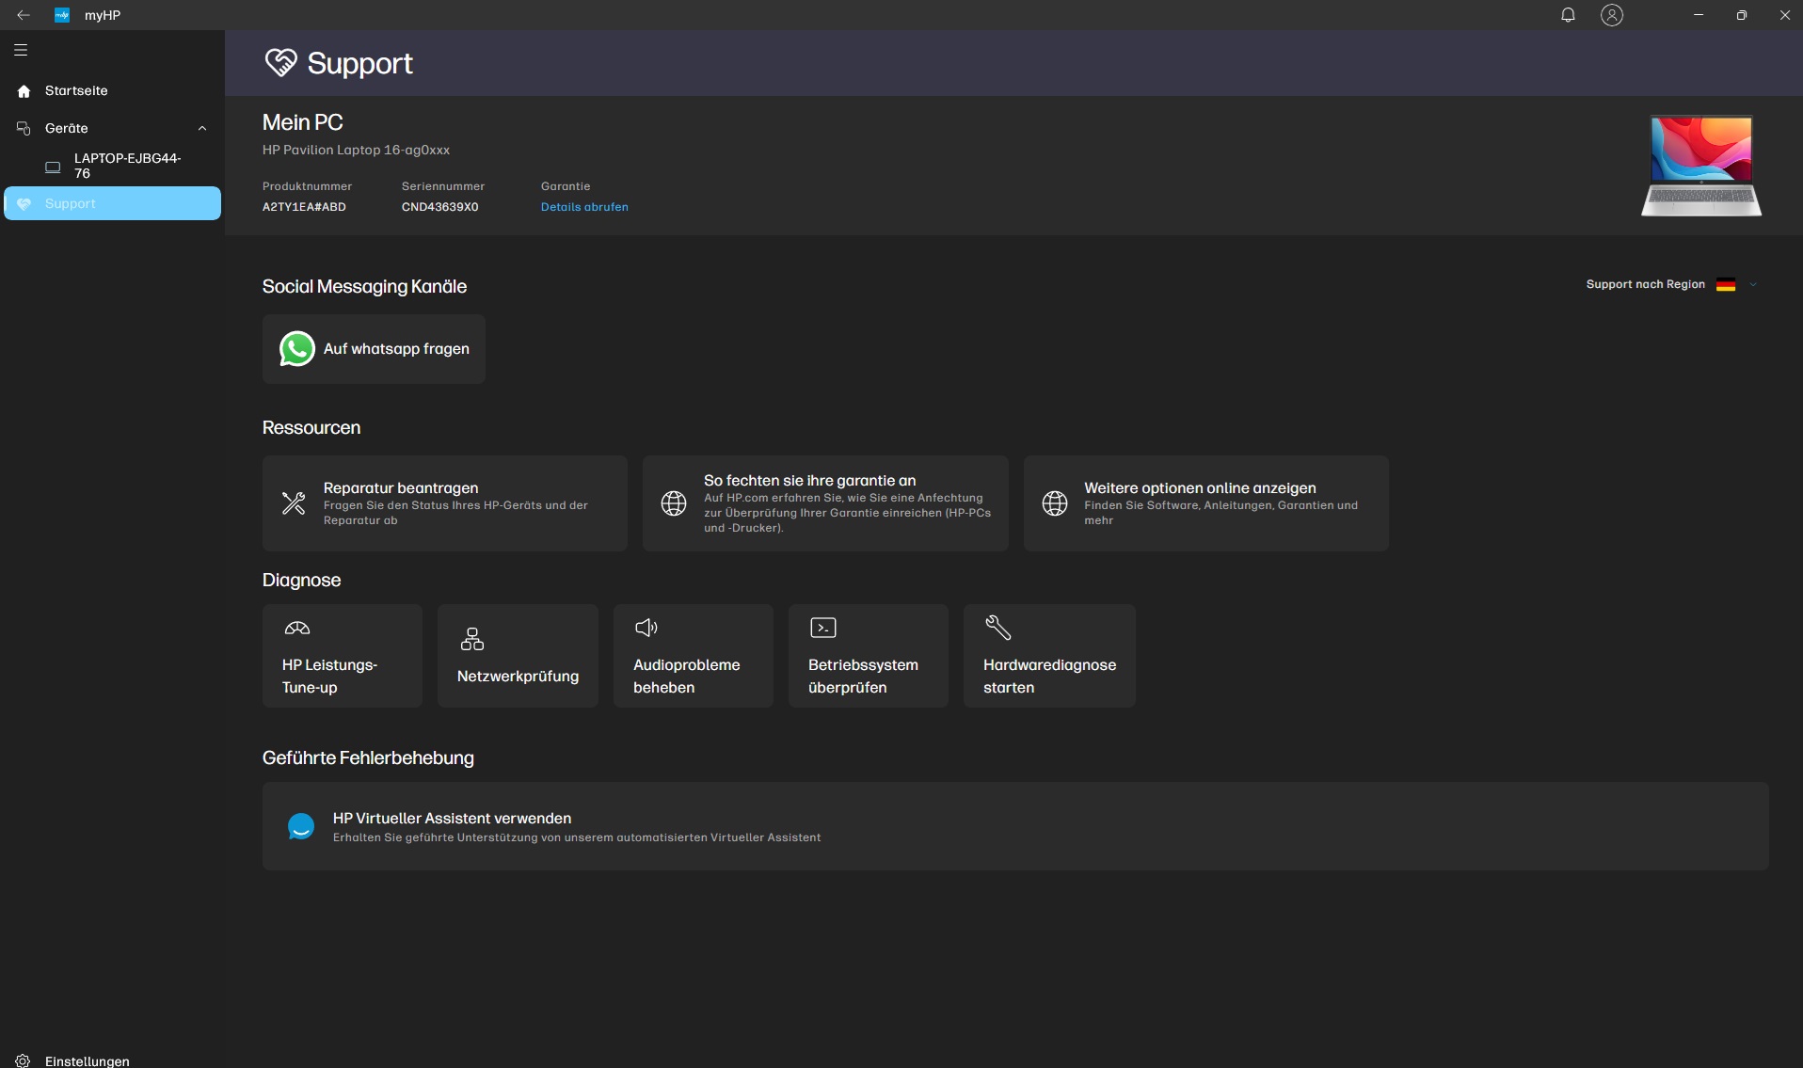Open Audioprobleme beheben tile
The image size is (1803, 1068).
click(x=694, y=656)
